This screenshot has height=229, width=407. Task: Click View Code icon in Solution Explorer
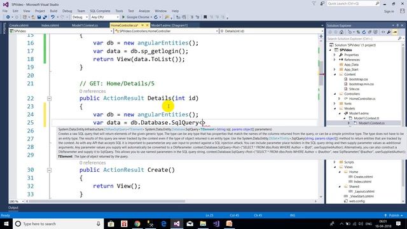pyautogui.click(x=383, y=32)
